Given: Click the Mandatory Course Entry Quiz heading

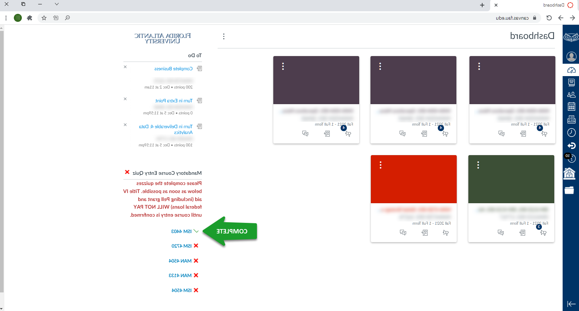Looking at the screenshot, I should pyautogui.click(x=167, y=173).
